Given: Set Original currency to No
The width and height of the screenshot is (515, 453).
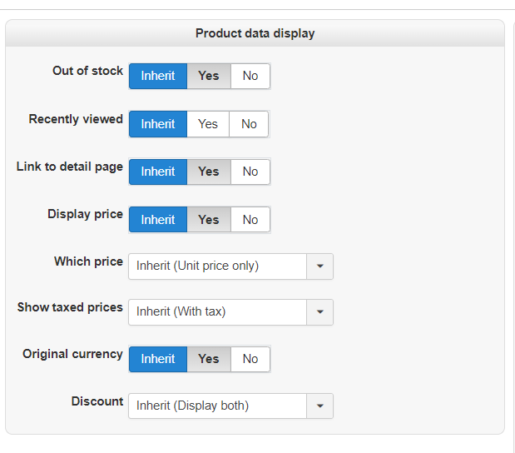Looking at the screenshot, I should click(250, 359).
